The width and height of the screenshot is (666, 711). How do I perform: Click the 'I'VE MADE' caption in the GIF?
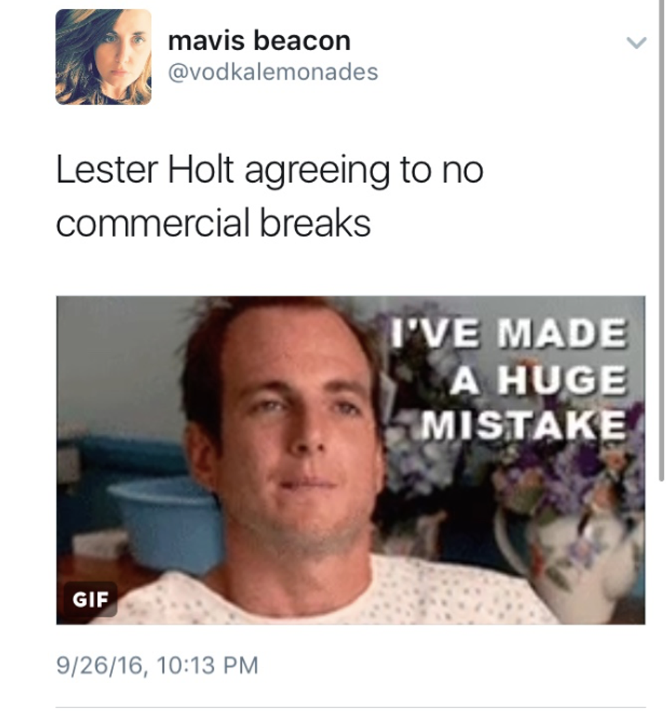(x=510, y=332)
